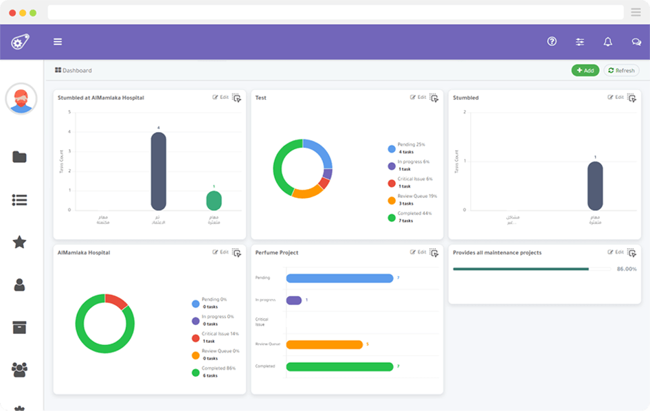Open the notifications bell icon
The height and width of the screenshot is (411, 650).
(607, 41)
